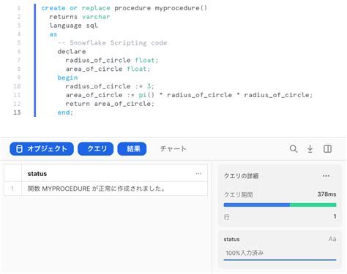Toggle the 結果 pill

click(x=132, y=149)
